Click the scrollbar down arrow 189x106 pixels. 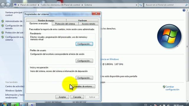(188, 101)
